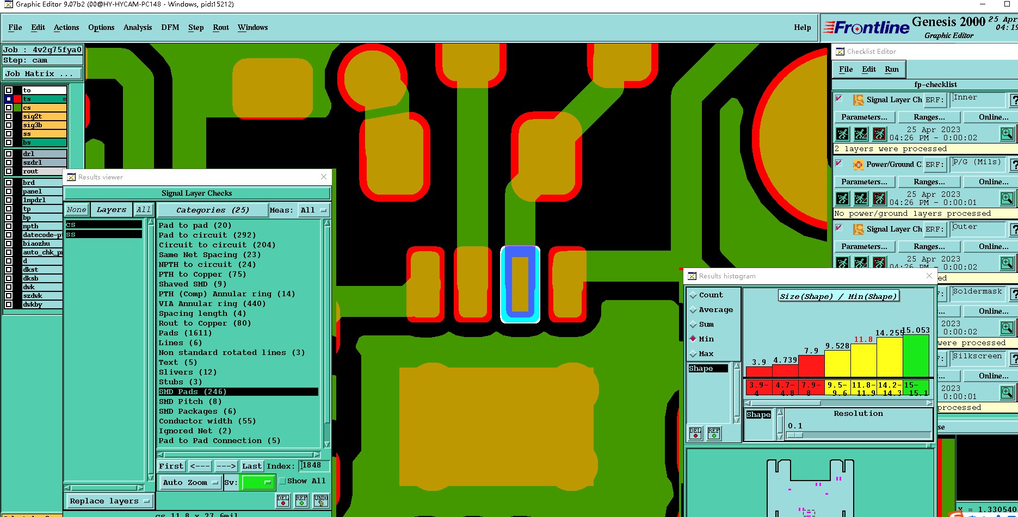Open Rout menu
Viewport: 1018px width, 517px height.
tap(221, 27)
